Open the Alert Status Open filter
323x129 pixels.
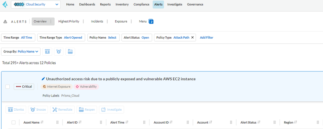pos(136,38)
